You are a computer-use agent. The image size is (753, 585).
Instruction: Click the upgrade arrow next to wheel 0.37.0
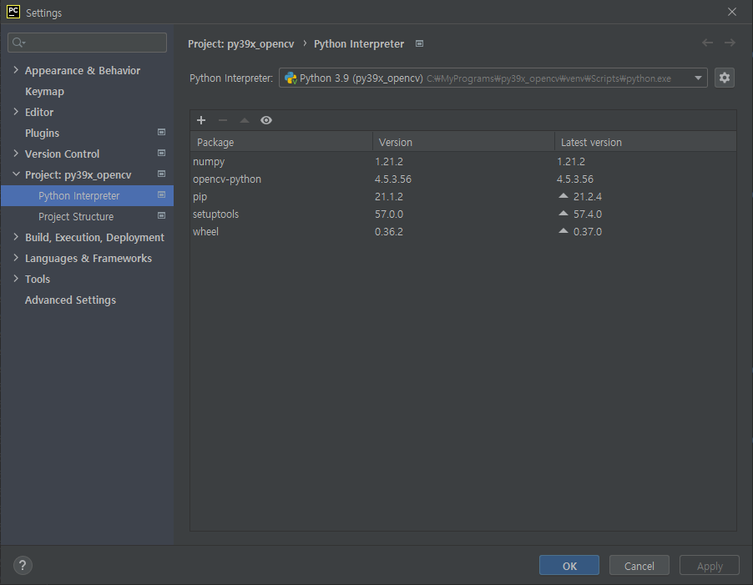point(563,231)
